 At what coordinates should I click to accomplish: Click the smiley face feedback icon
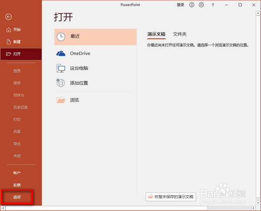[192, 5]
